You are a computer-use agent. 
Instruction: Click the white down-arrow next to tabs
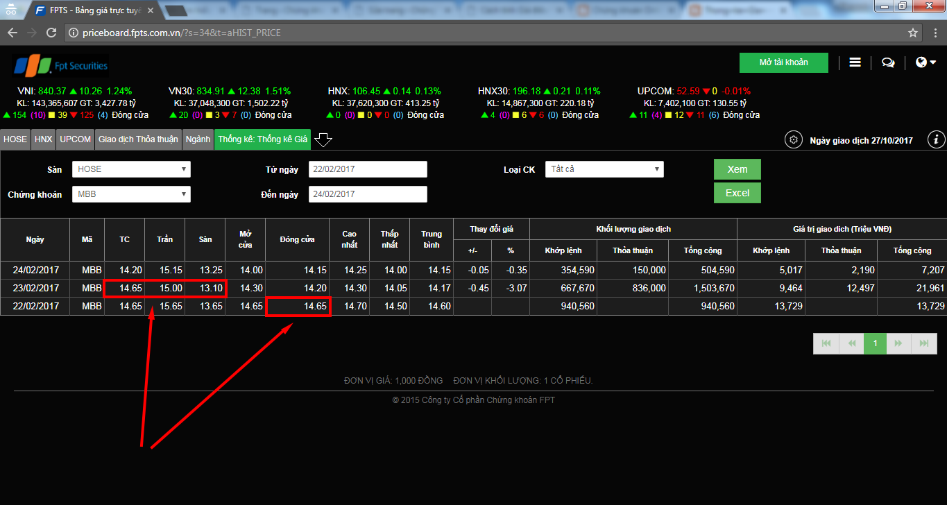point(323,139)
